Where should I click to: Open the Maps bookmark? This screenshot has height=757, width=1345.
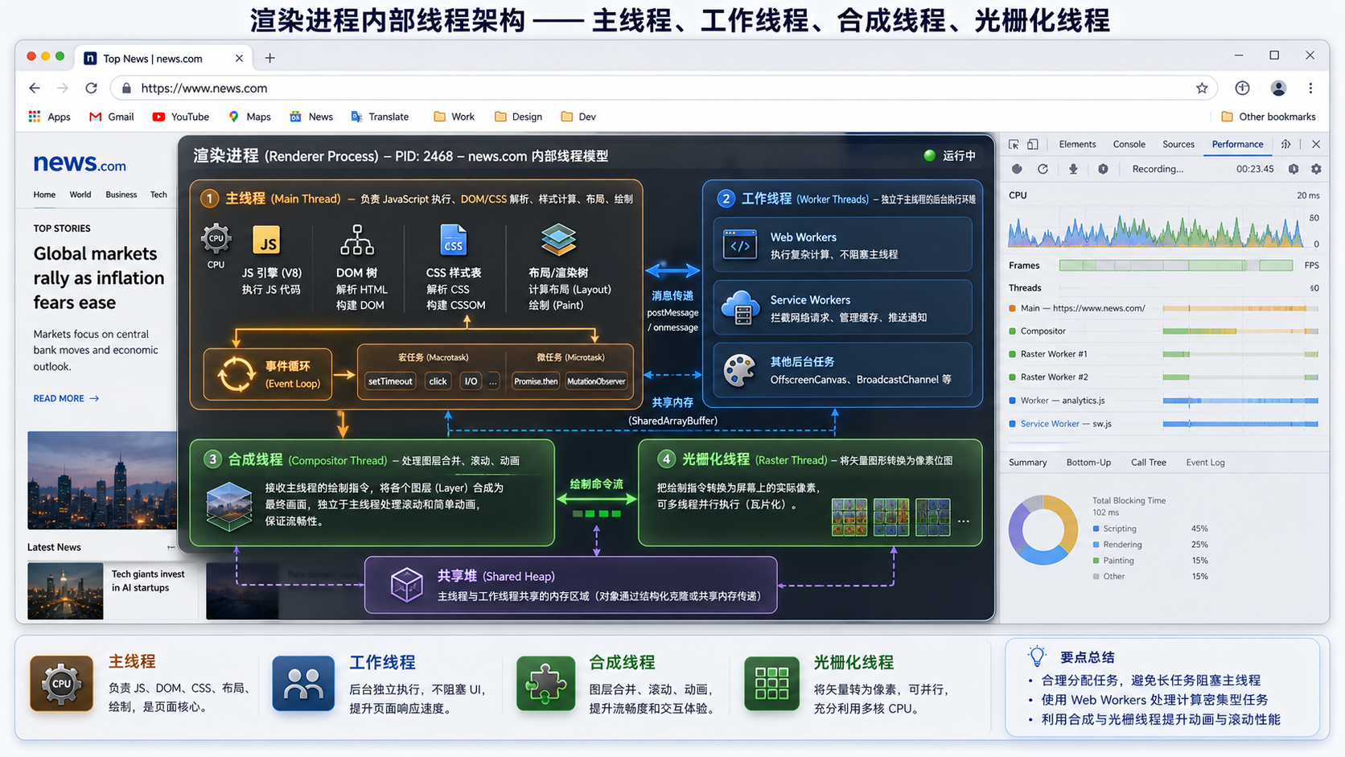click(x=249, y=117)
